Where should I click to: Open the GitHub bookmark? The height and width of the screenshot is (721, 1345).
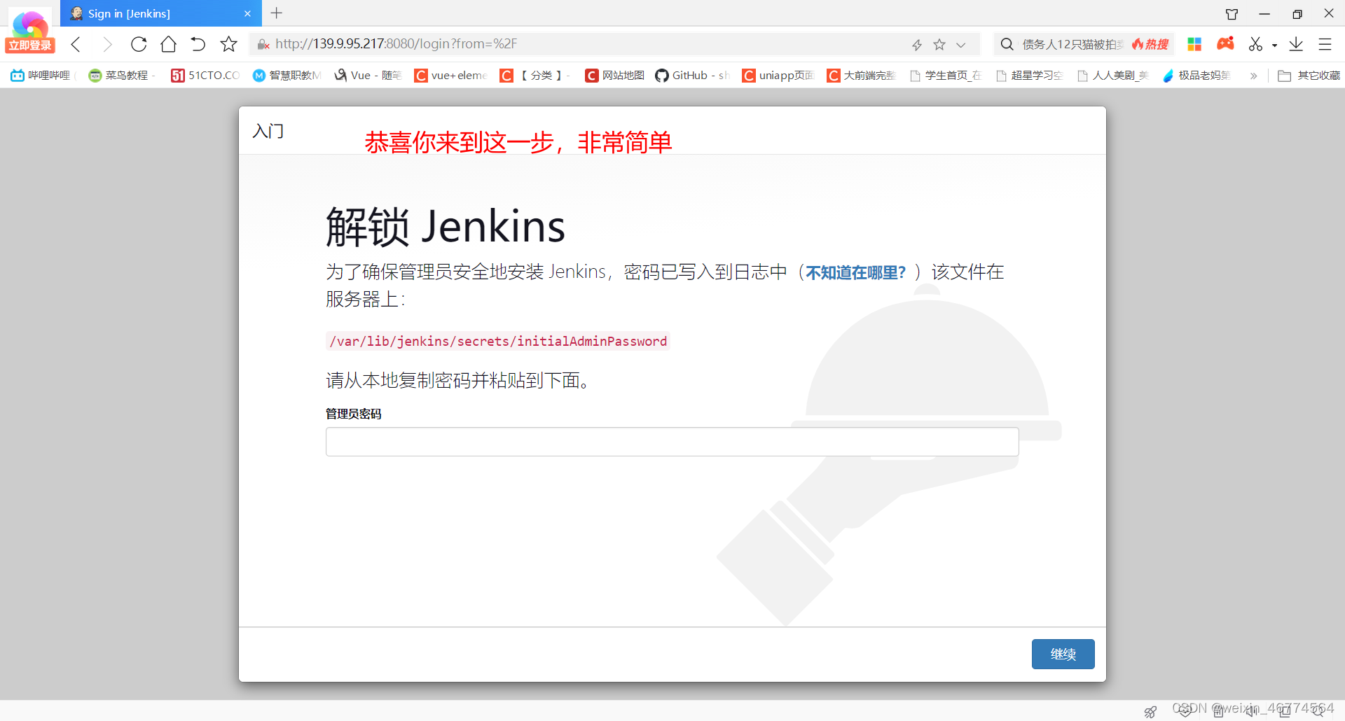(x=692, y=75)
